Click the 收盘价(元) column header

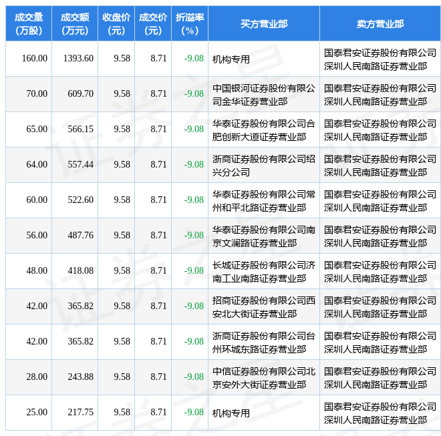(116, 23)
